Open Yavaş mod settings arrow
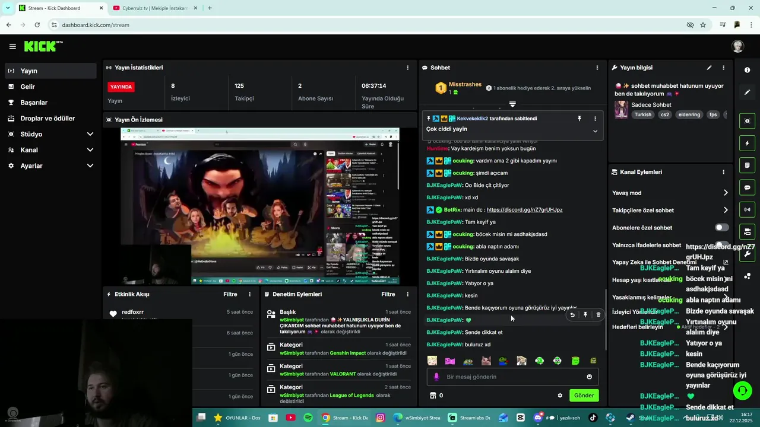This screenshot has width=760, height=427. (x=726, y=193)
